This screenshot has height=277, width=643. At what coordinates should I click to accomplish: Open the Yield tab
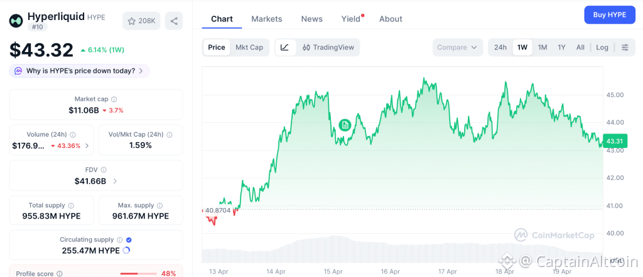coord(352,19)
